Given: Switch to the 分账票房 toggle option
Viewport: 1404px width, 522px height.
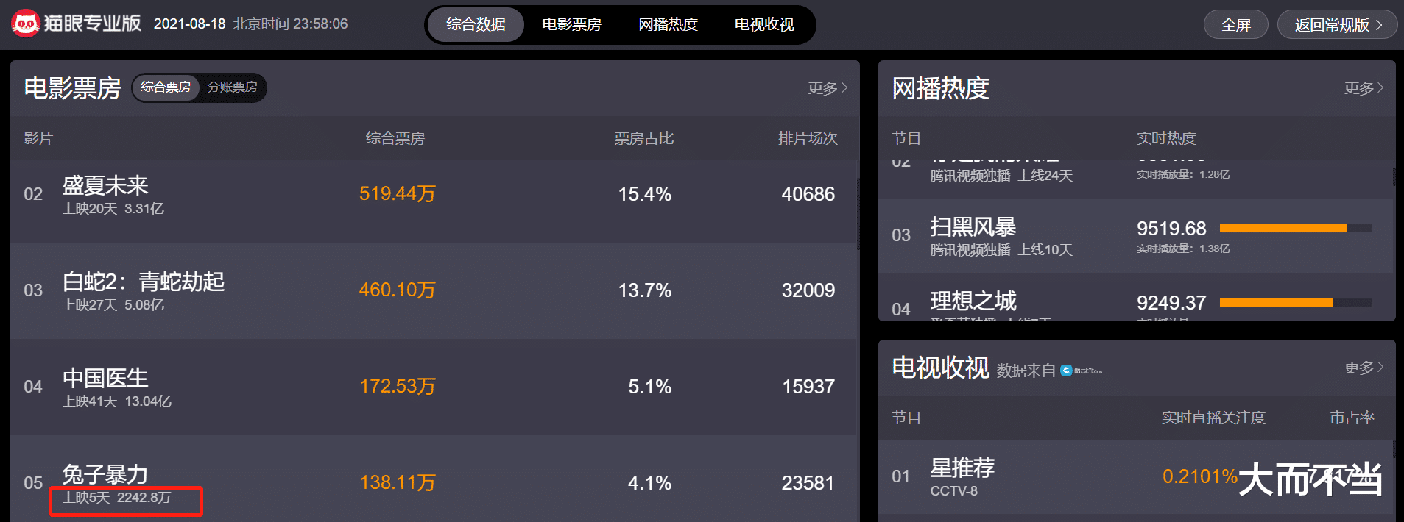Looking at the screenshot, I should click(x=232, y=87).
